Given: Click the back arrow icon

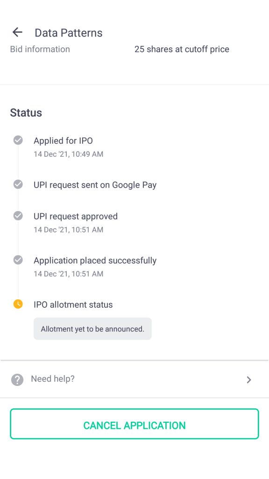Looking at the screenshot, I should point(17,32).
